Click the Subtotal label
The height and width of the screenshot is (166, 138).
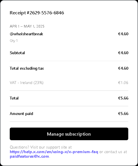pos(17,53)
